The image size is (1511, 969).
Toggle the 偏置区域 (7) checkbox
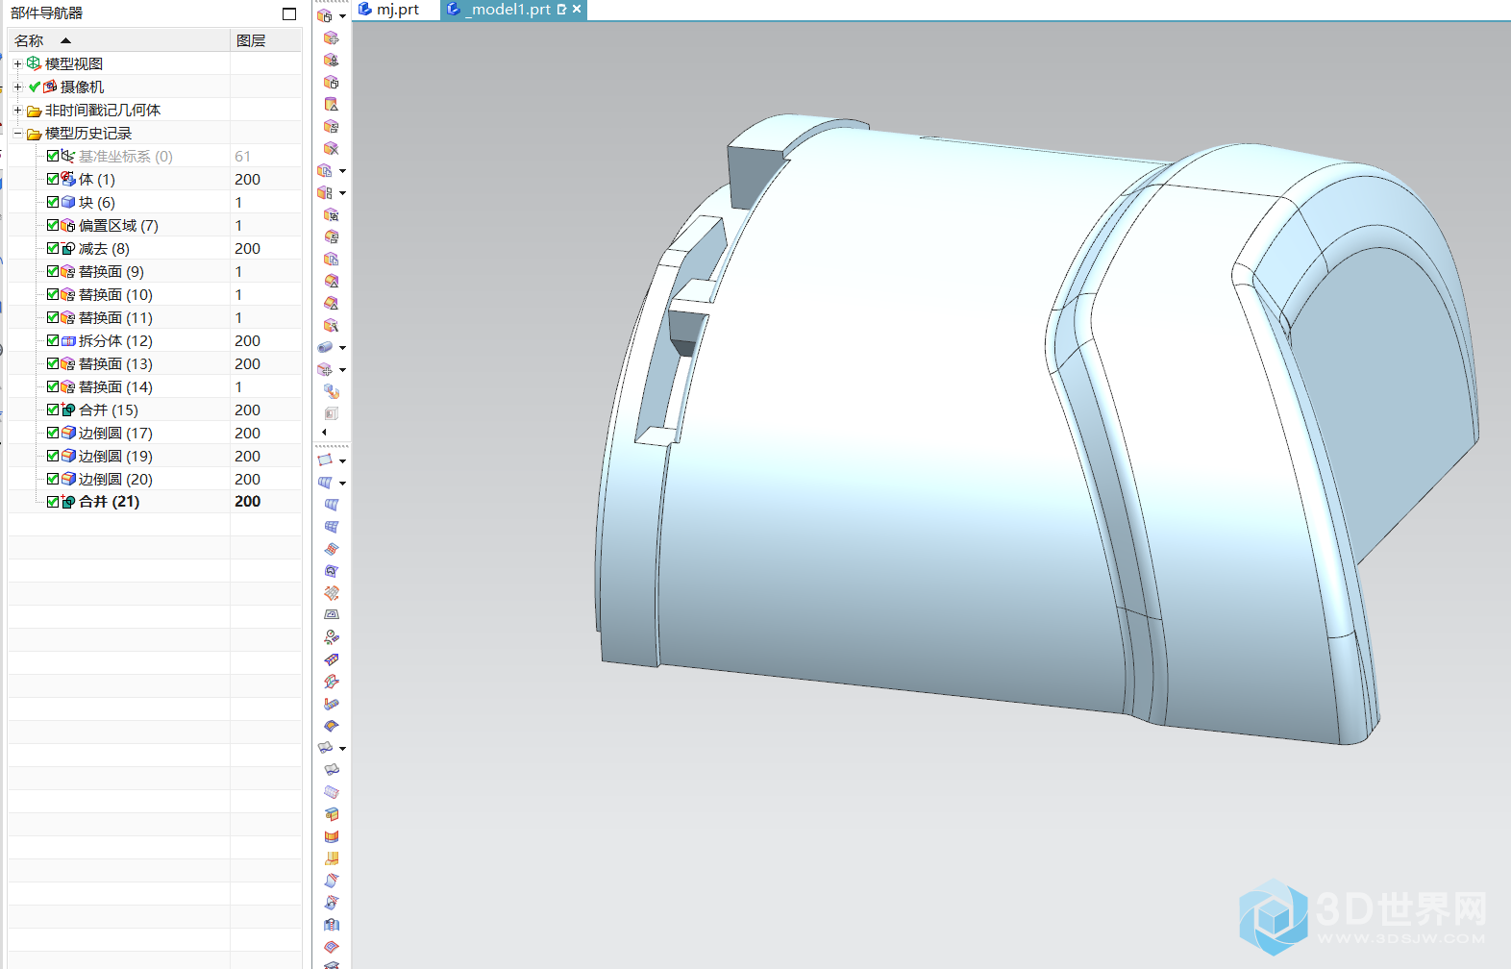pyautogui.click(x=53, y=225)
